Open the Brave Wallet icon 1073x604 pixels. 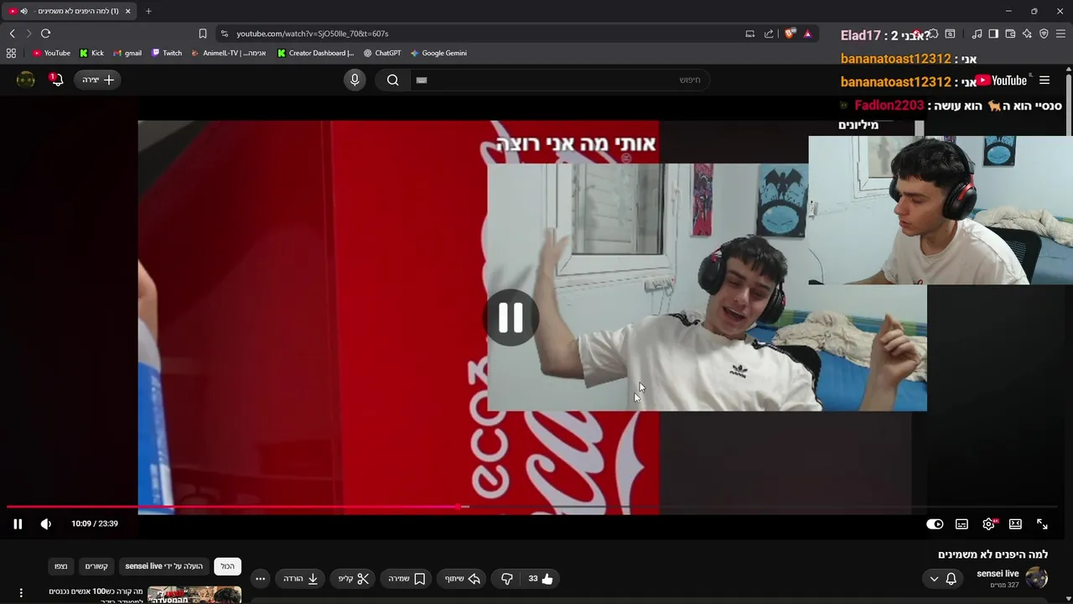tap(1010, 34)
